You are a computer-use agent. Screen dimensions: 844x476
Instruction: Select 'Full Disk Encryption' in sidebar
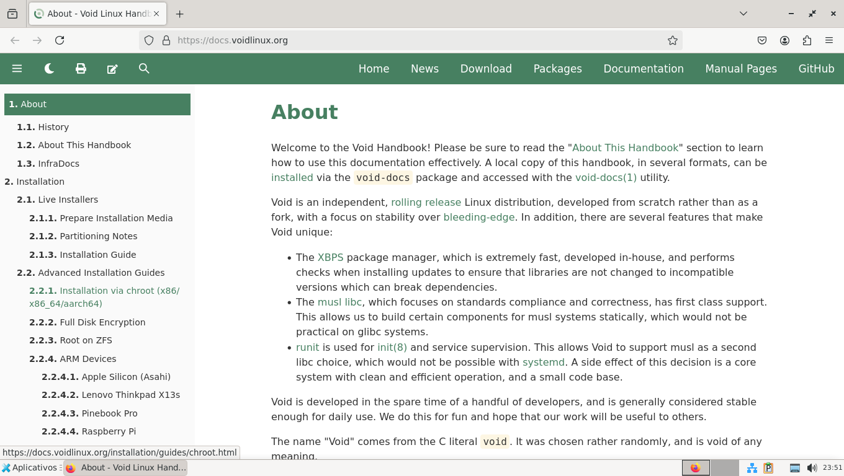pyautogui.click(x=102, y=322)
